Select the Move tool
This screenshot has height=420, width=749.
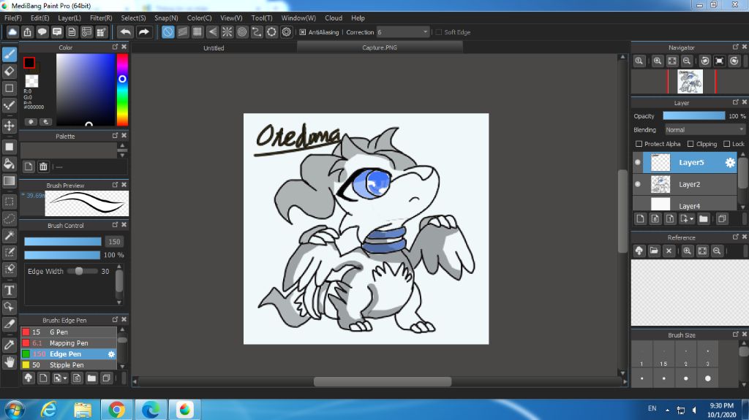tap(9, 126)
